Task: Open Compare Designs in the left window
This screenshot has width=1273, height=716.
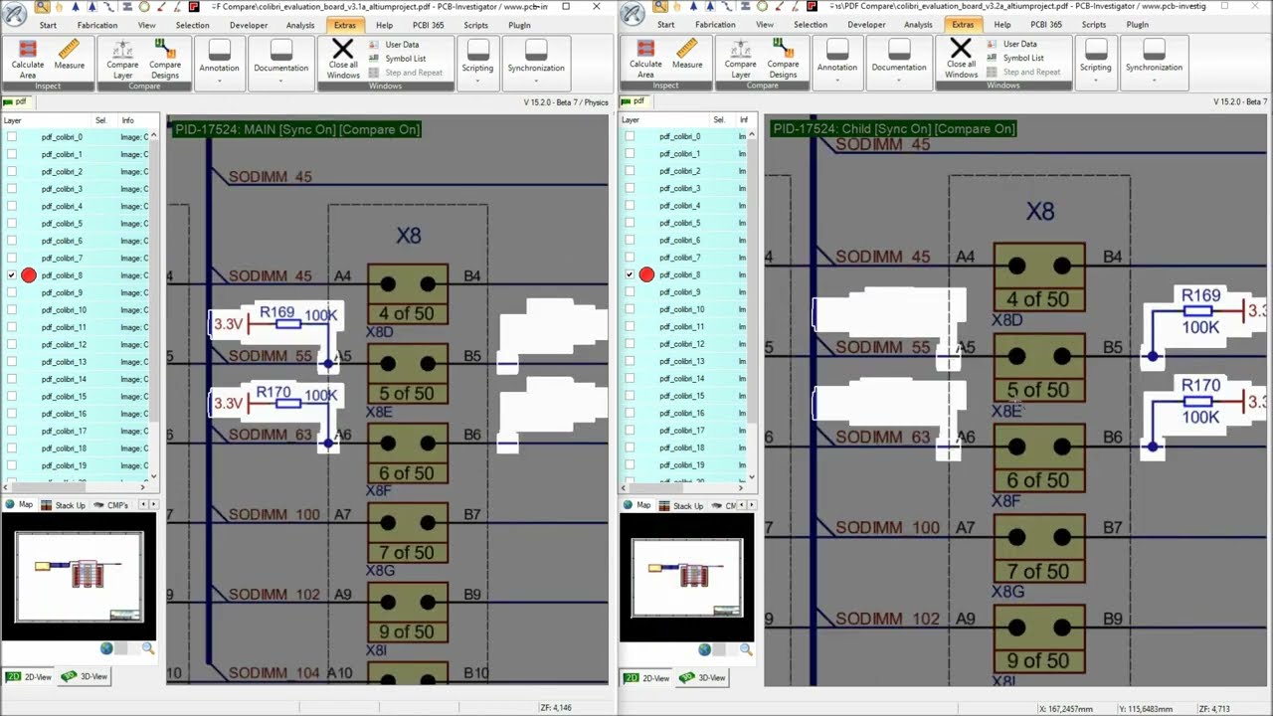Action: tap(165, 60)
